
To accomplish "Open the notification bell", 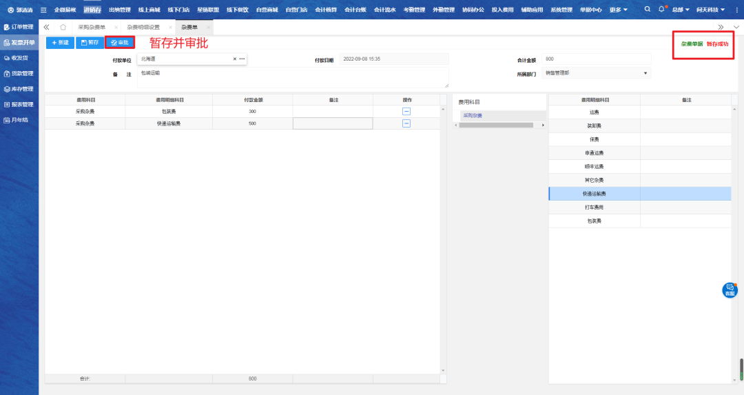I will click(x=661, y=10).
